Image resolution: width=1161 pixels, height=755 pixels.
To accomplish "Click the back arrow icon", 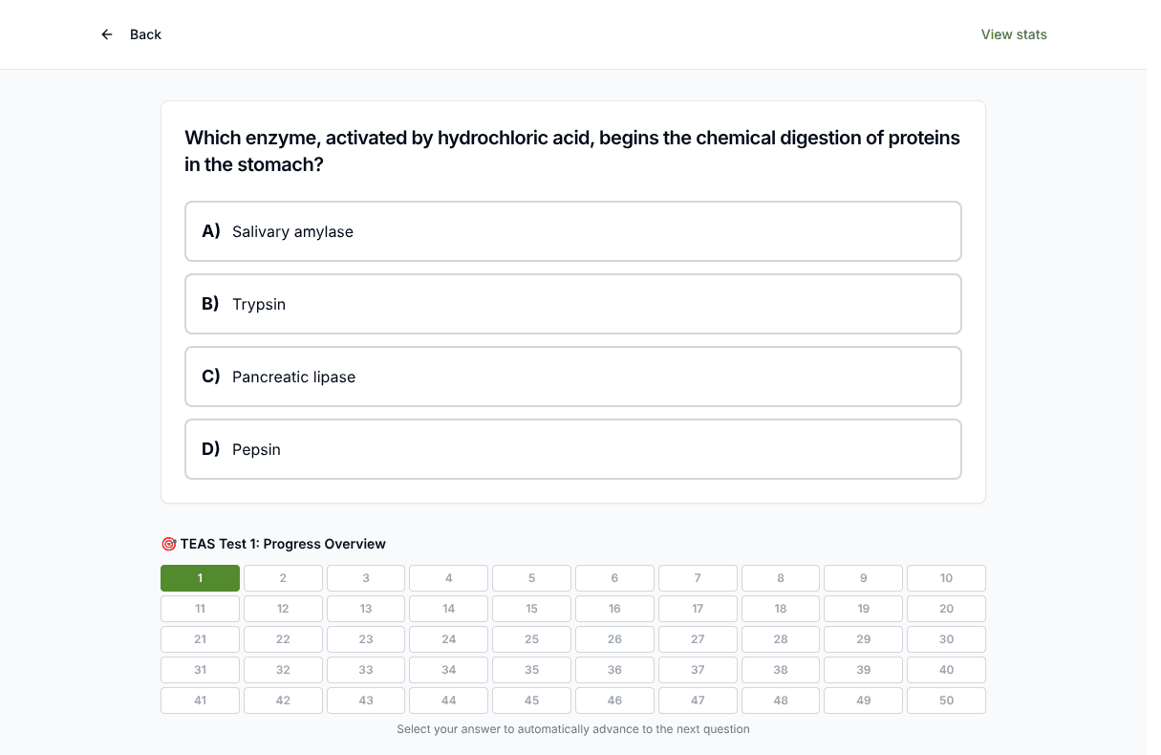I will 107,34.
